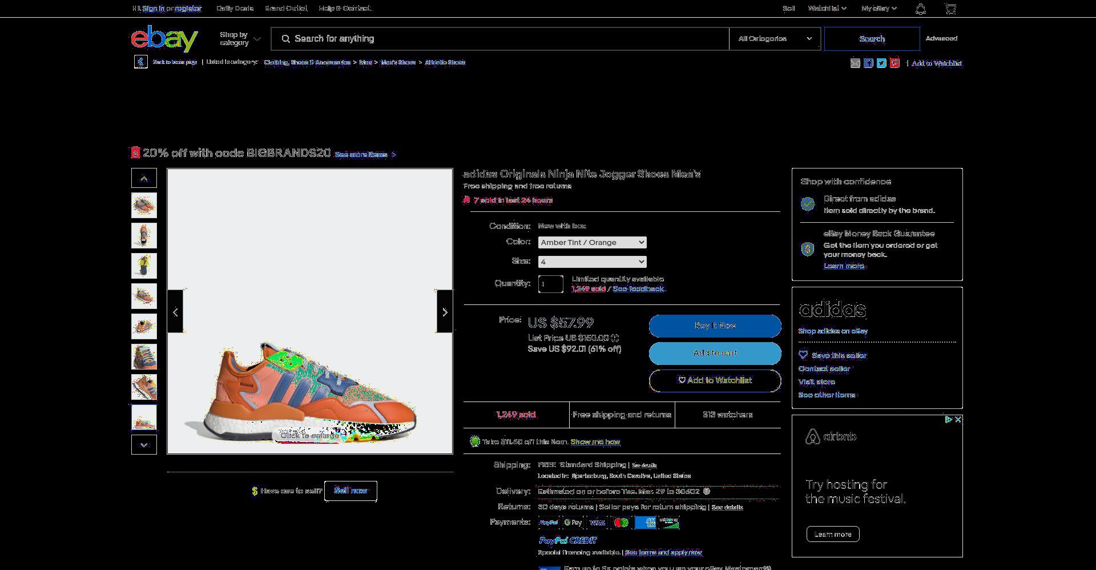Image resolution: width=1096 pixels, height=570 pixels.
Task: Open Brand Outlet in top menu
Action: (x=286, y=9)
